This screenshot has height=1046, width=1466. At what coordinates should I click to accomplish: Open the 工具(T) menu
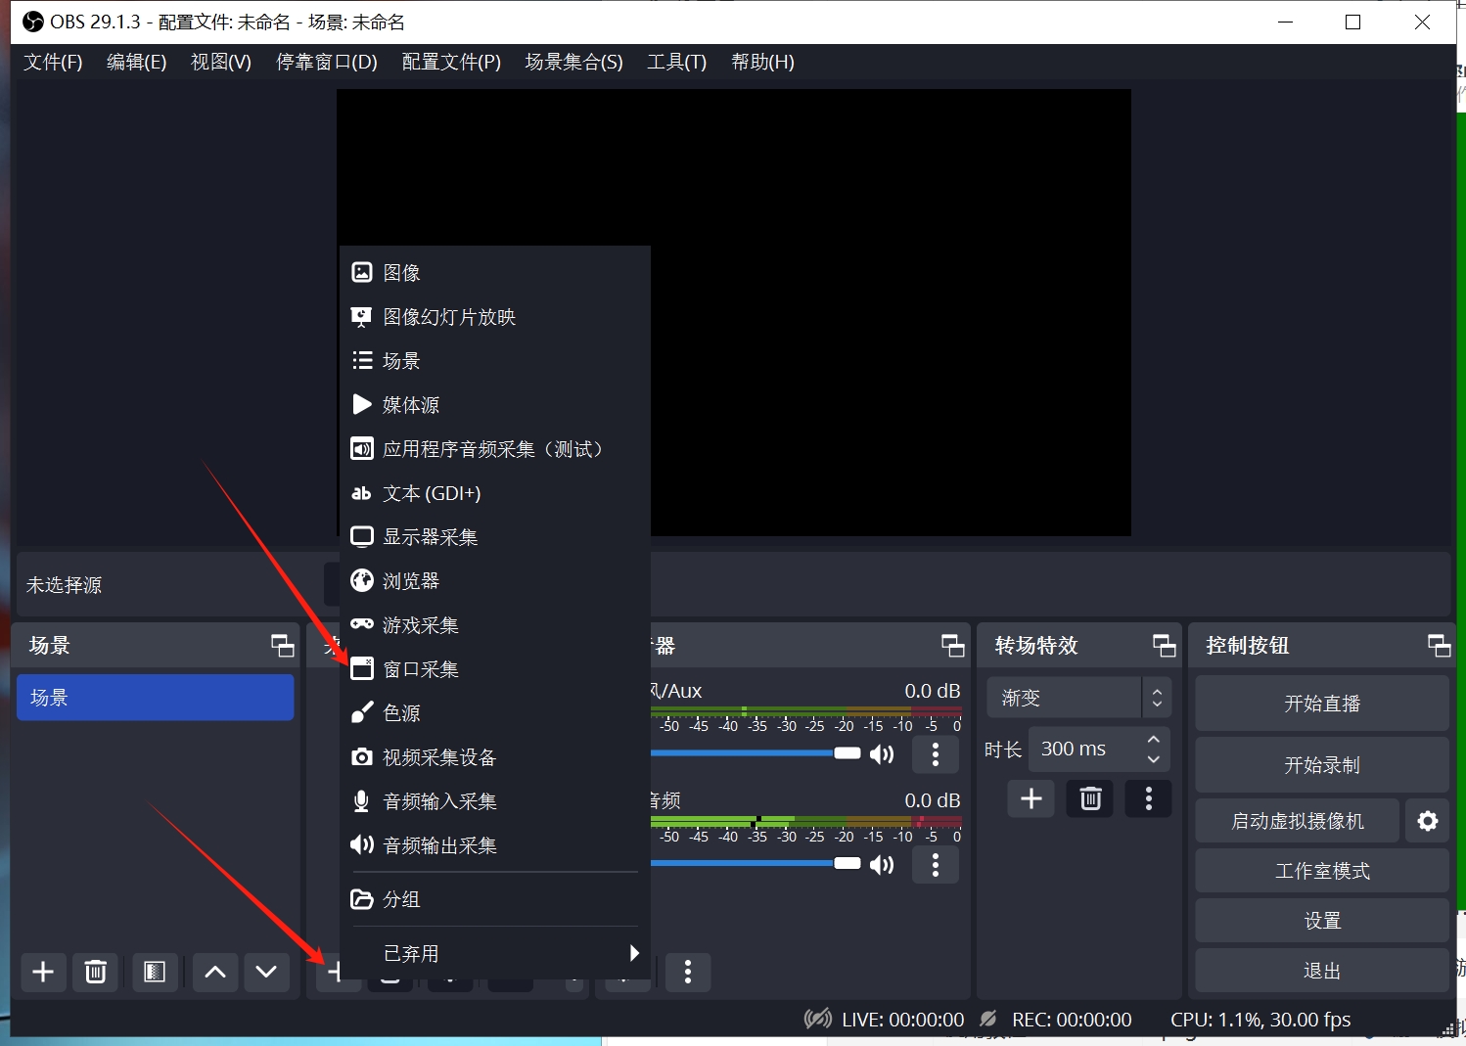(x=676, y=62)
